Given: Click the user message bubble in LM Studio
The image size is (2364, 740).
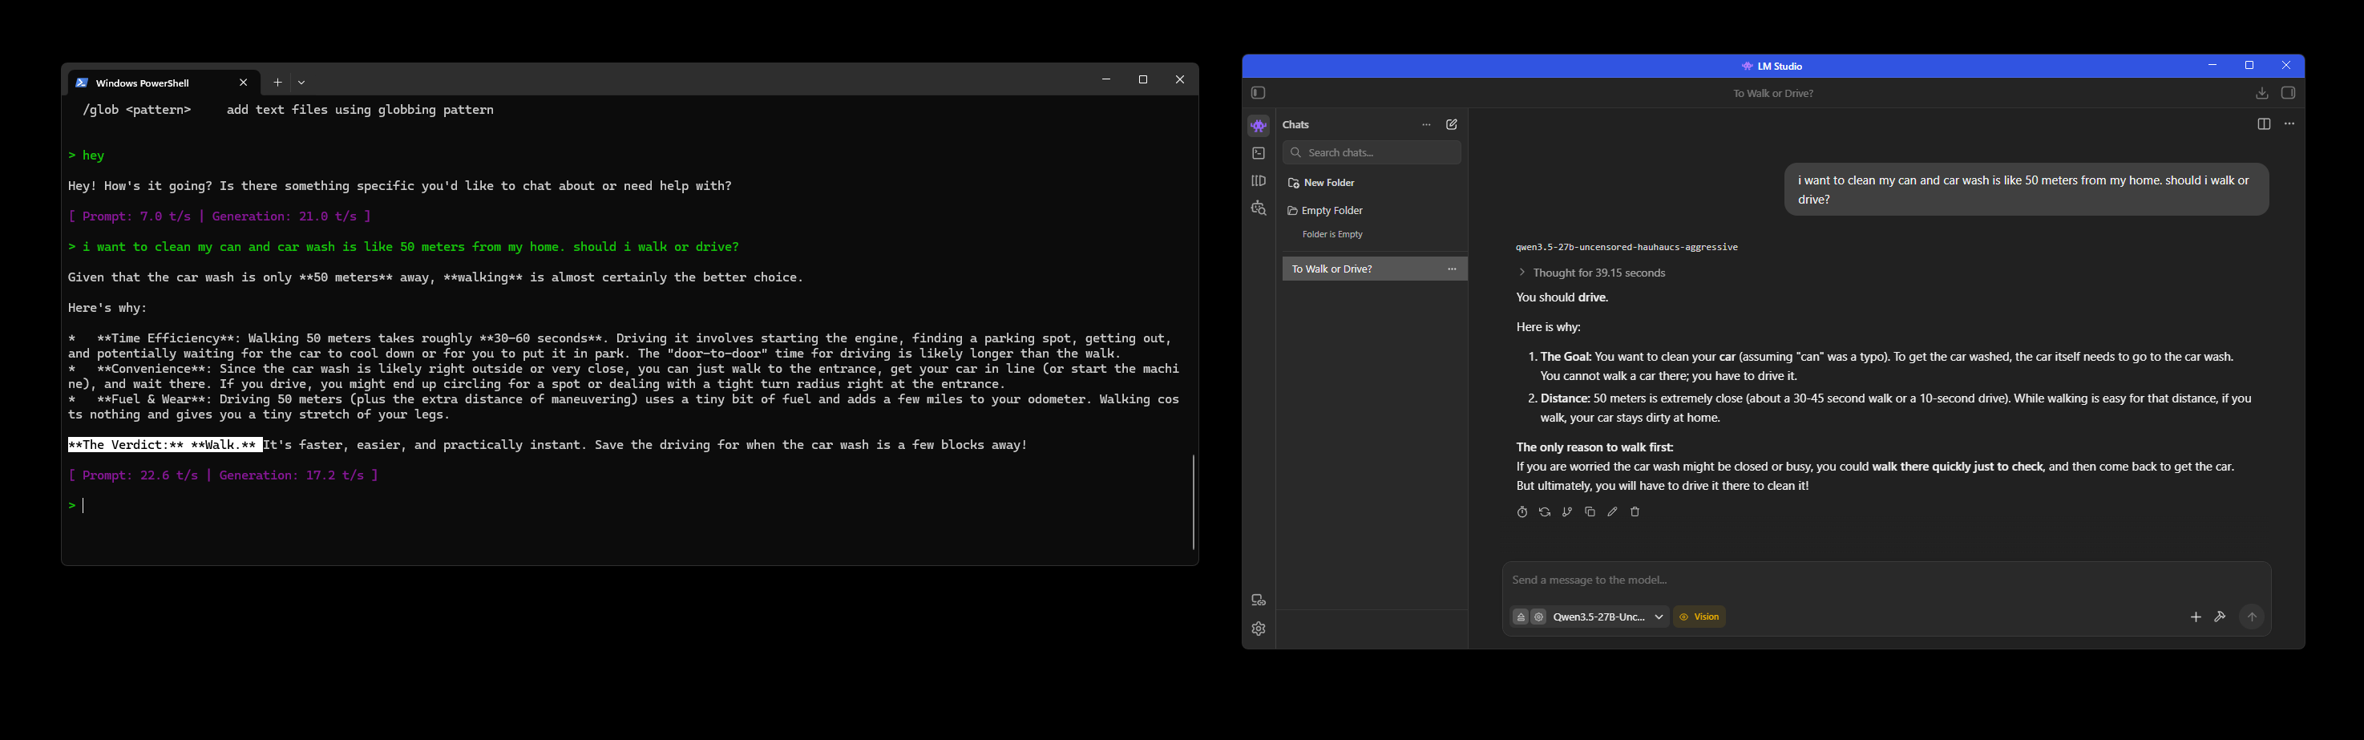Looking at the screenshot, I should click(2027, 190).
